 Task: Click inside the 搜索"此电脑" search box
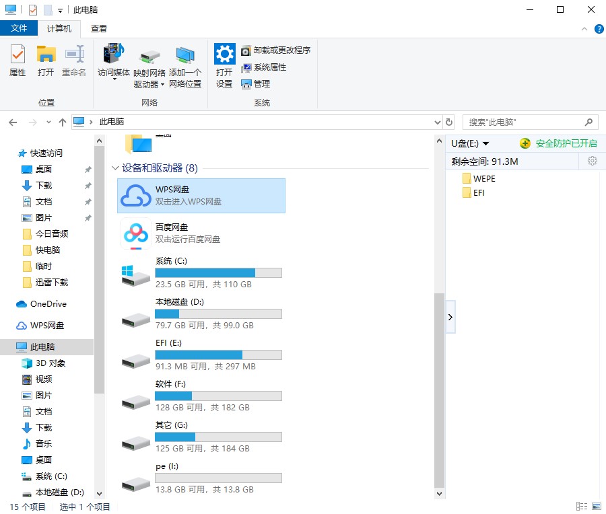[525, 122]
